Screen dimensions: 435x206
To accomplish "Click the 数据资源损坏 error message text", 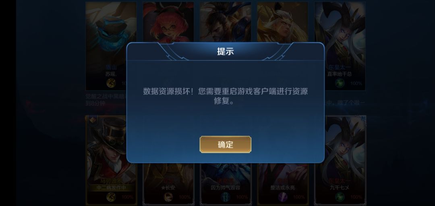I will 225,96.
